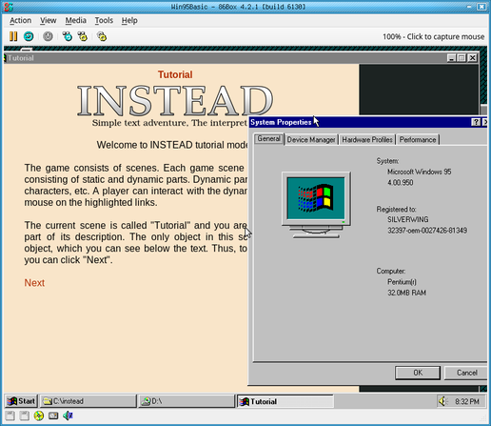
Task: Click the first floppy drive status icon
Action: pos(10,416)
